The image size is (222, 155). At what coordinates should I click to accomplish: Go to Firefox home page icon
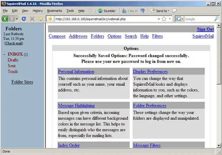(41, 19)
